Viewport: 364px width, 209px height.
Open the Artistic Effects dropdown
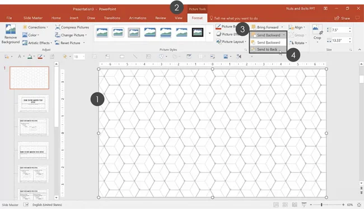tap(37, 43)
